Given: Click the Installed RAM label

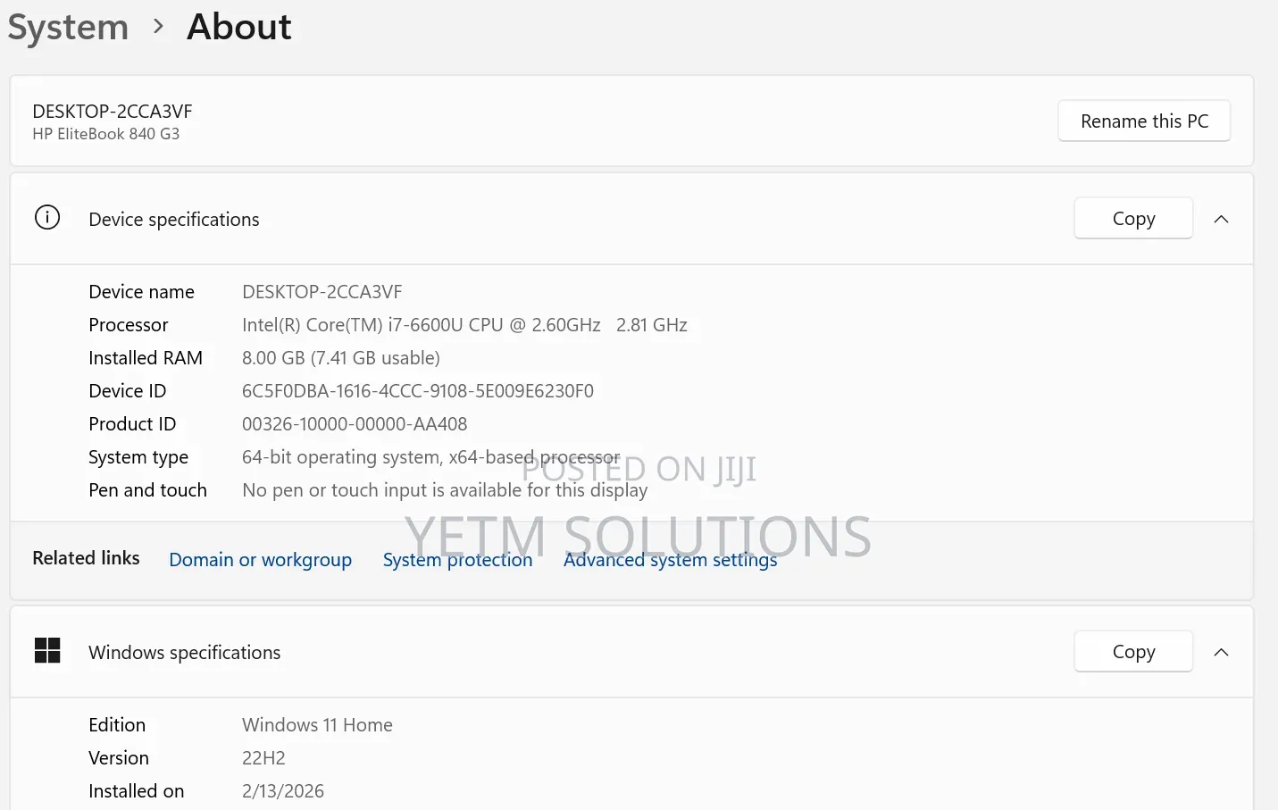Looking at the screenshot, I should 146,358.
